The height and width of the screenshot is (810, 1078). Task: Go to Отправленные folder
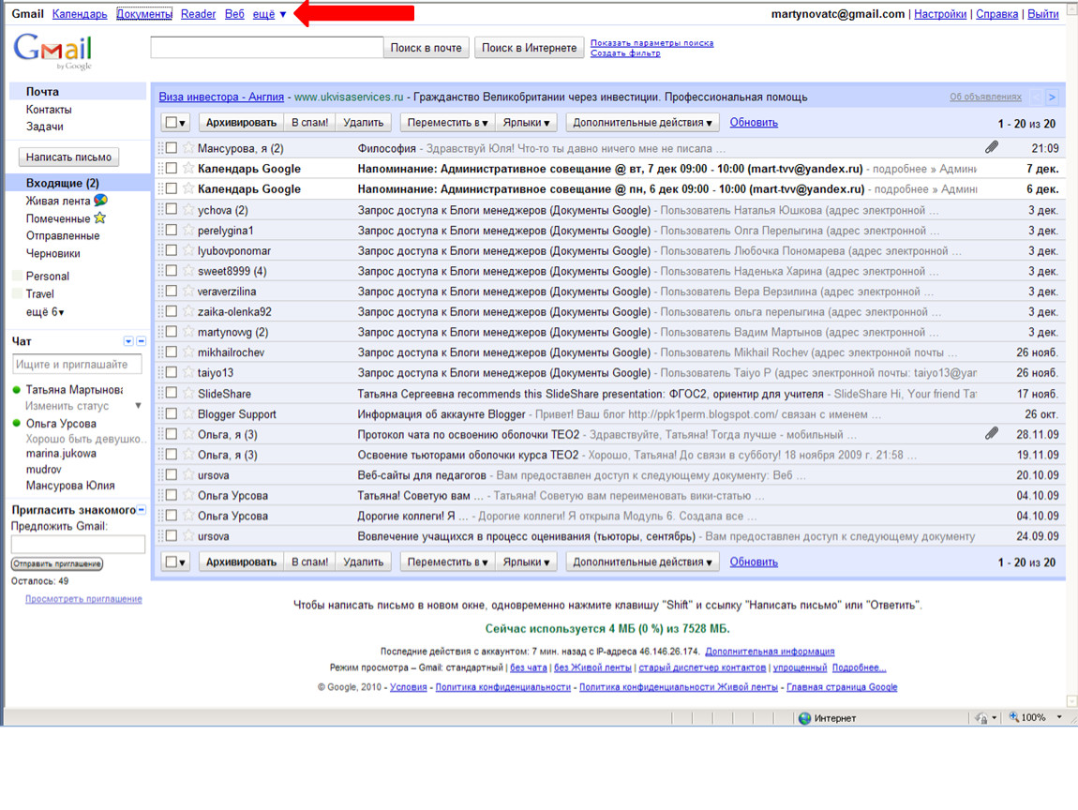click(x=63, y=235)
